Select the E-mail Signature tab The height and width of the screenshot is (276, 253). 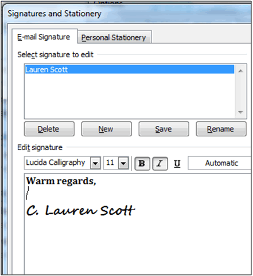44,37
